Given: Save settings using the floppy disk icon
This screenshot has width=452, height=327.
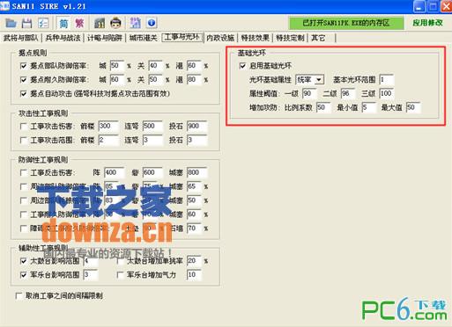Looking at the screenshot, I should (26, 23).
